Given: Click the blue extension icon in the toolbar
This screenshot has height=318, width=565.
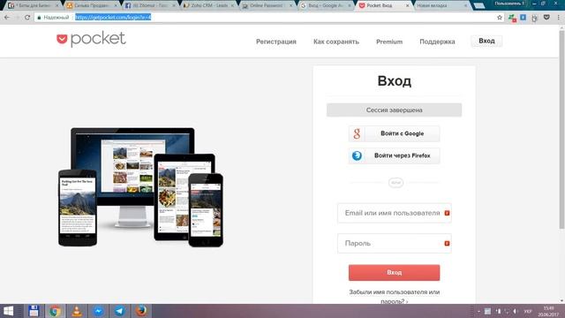Looking at the screenshot, I should [x=523, y=18].
